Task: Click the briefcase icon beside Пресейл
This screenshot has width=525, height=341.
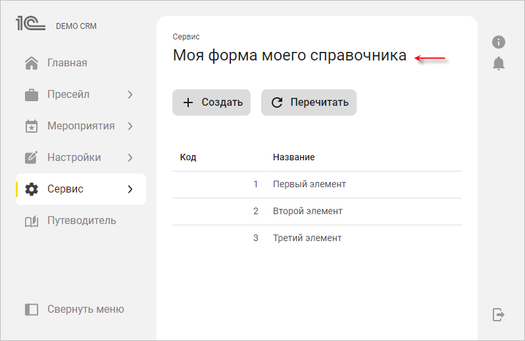Action: tap(32, 95)
